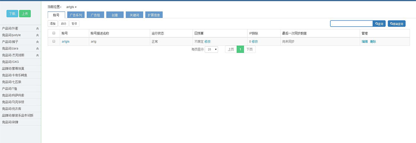This screenshot has height=143, width=416.
Task: Toggle the chevron beside 竞品词/zara
Action: [x=38, y=49]
